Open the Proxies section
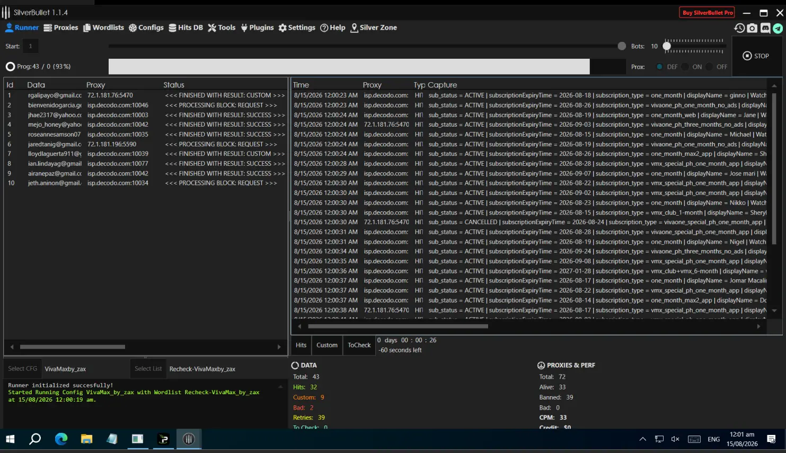The height and width of the screenshot is (453, 786). (x=60, y=28)
